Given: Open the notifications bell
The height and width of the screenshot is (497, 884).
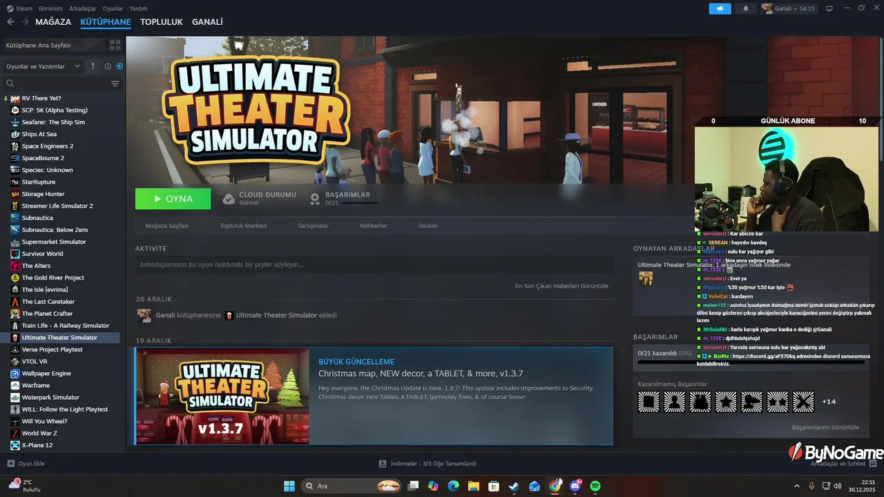Looking at the screenshot, I should coord(745,8).
